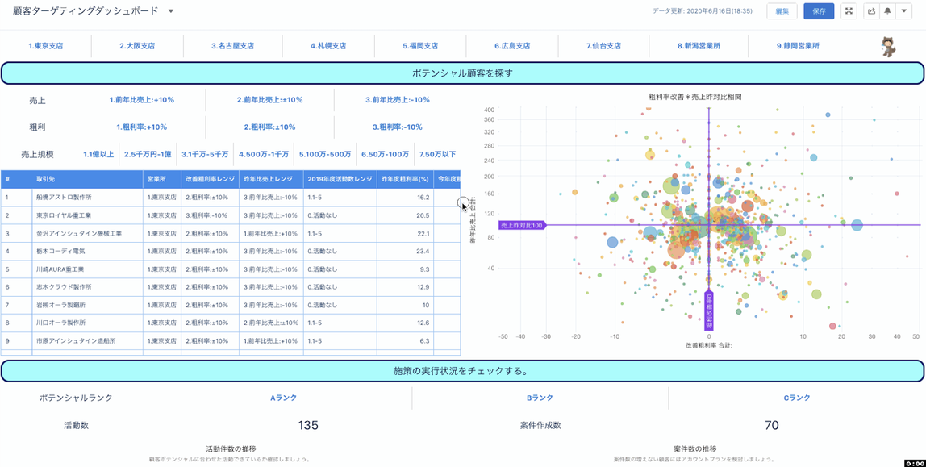Click the 取引先 column header
This screenshot has width=926, height=467.
pos(87,180)
